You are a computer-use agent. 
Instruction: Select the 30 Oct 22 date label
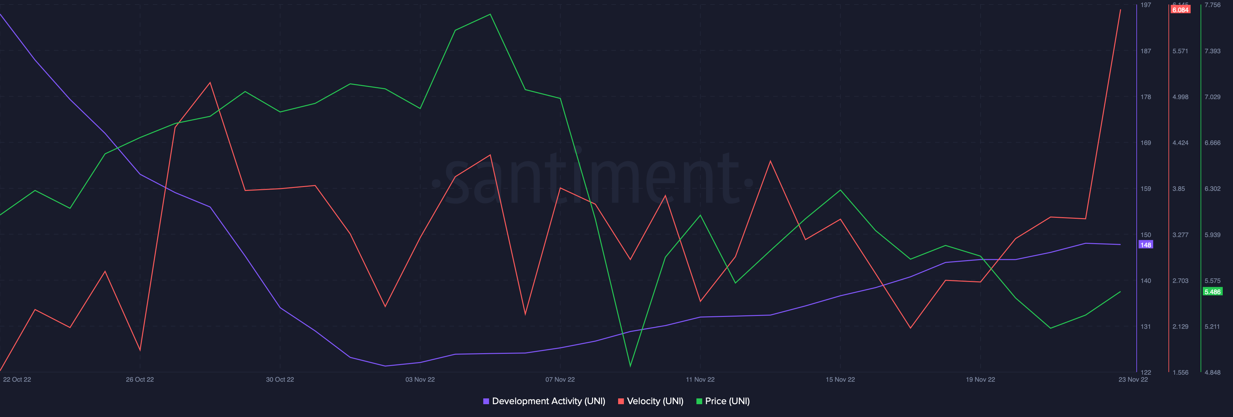click(280, 379)
